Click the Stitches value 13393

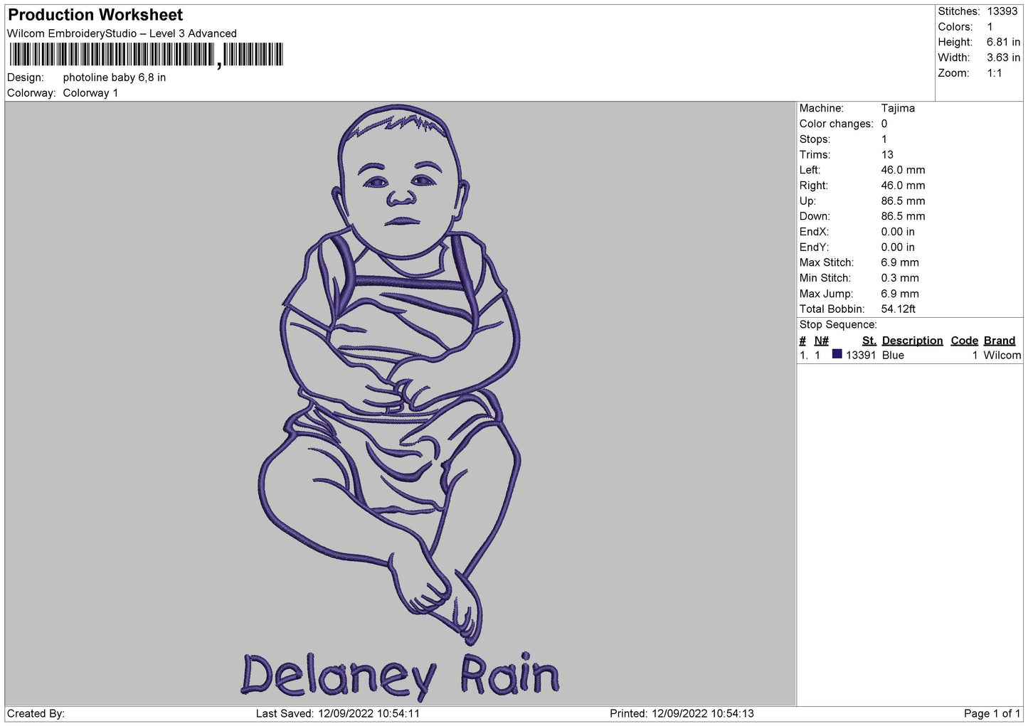[1002, 11]
